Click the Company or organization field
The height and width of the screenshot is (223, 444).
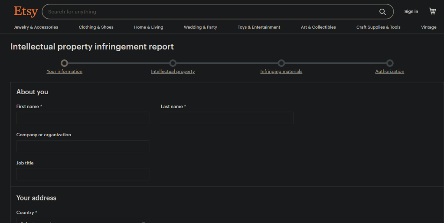(x=83, y=146)
